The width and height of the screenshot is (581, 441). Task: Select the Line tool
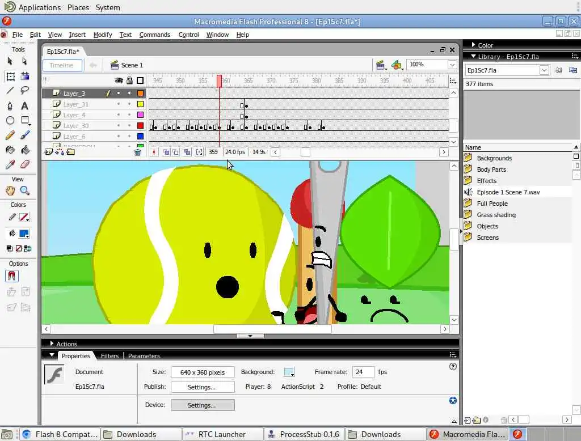[x=10, y=90]
